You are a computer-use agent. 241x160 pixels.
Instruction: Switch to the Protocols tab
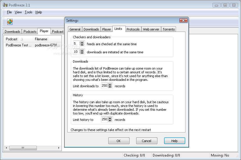pos(133,29)
